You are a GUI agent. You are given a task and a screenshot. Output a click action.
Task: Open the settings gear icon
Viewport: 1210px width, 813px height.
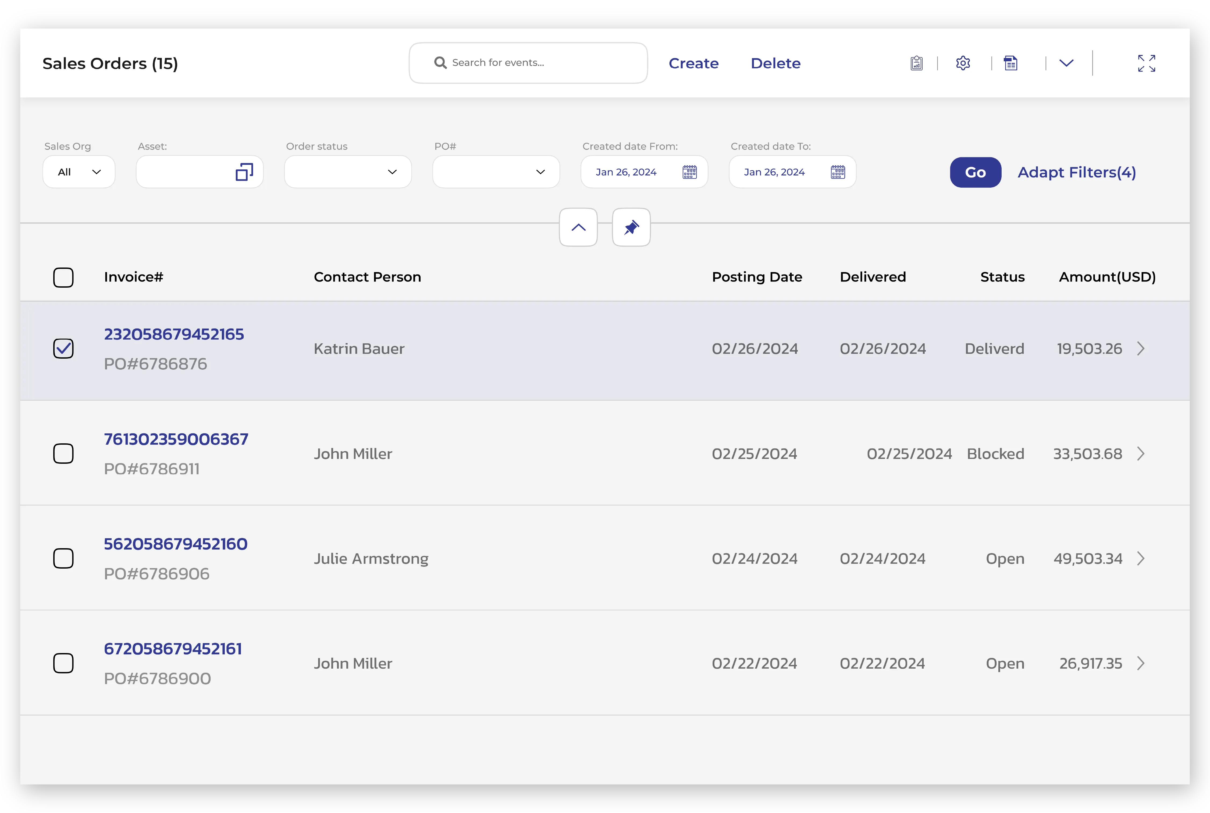tap(963, 63)
